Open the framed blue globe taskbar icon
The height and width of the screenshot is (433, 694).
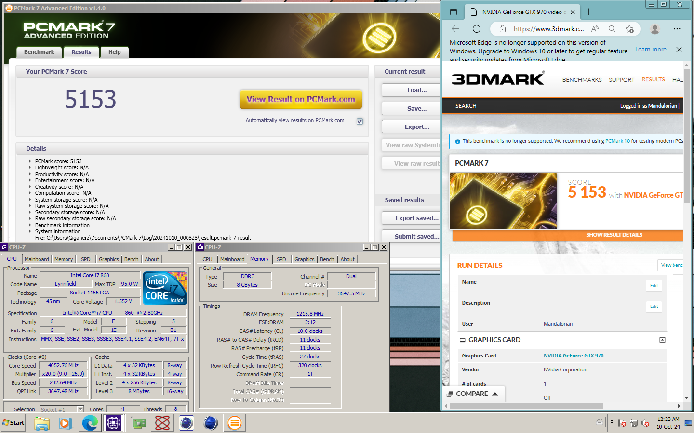186,423
